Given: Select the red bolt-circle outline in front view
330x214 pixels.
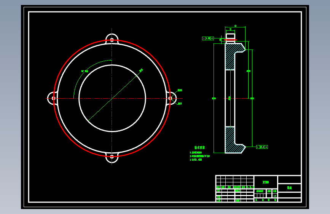Looking at the screenshot, I should click(x=112, y=98).
